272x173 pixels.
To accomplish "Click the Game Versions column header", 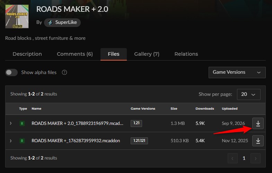I will tap(143, 109).
